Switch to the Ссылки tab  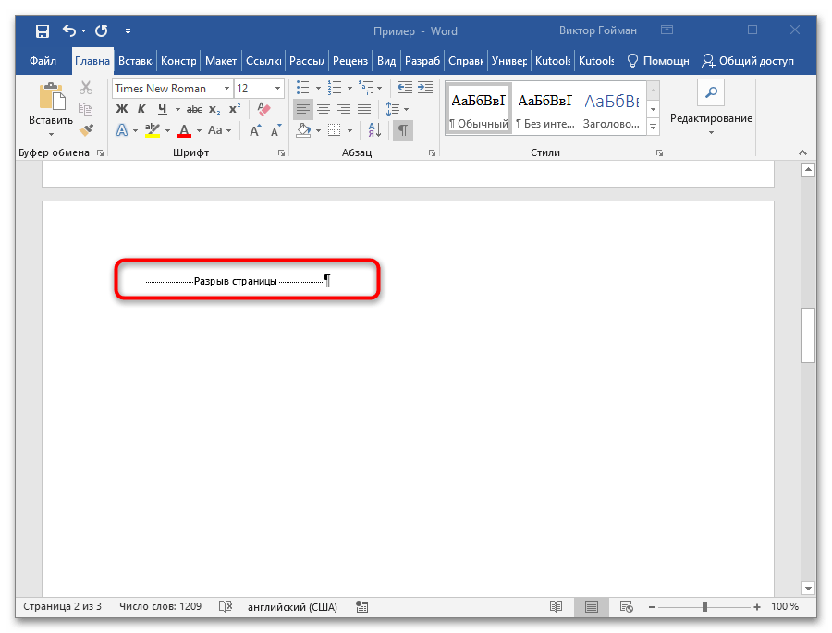click(x=263, y=61)
